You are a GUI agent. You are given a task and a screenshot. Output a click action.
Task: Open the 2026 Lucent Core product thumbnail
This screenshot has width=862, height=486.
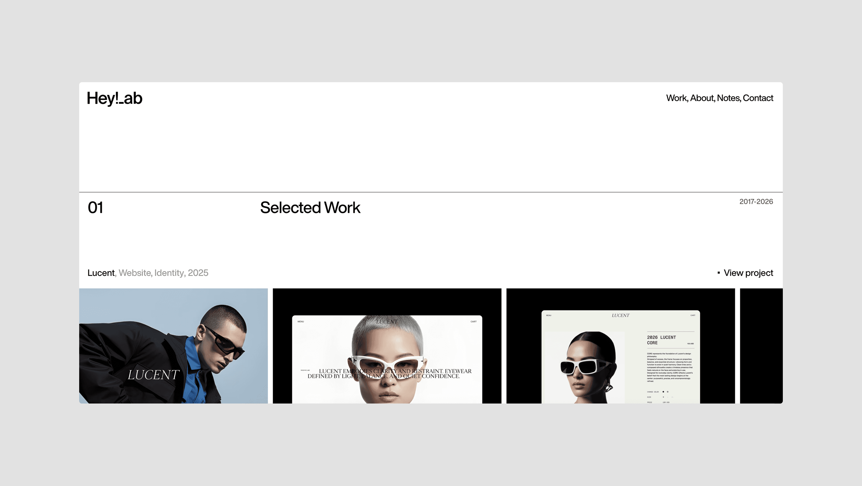pos(620,346)
